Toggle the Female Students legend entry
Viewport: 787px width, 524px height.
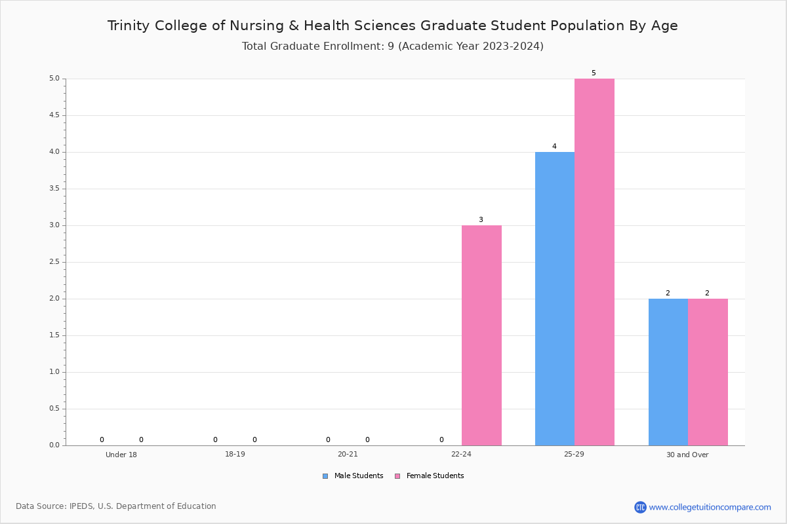[x=429, y=476]
